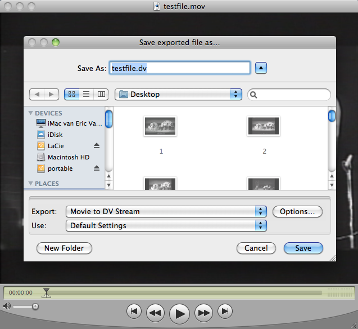The image size is (358, 329).
Task: Click the search field in the save dialog
Action: pyautogui.click(x=289, y=95)
